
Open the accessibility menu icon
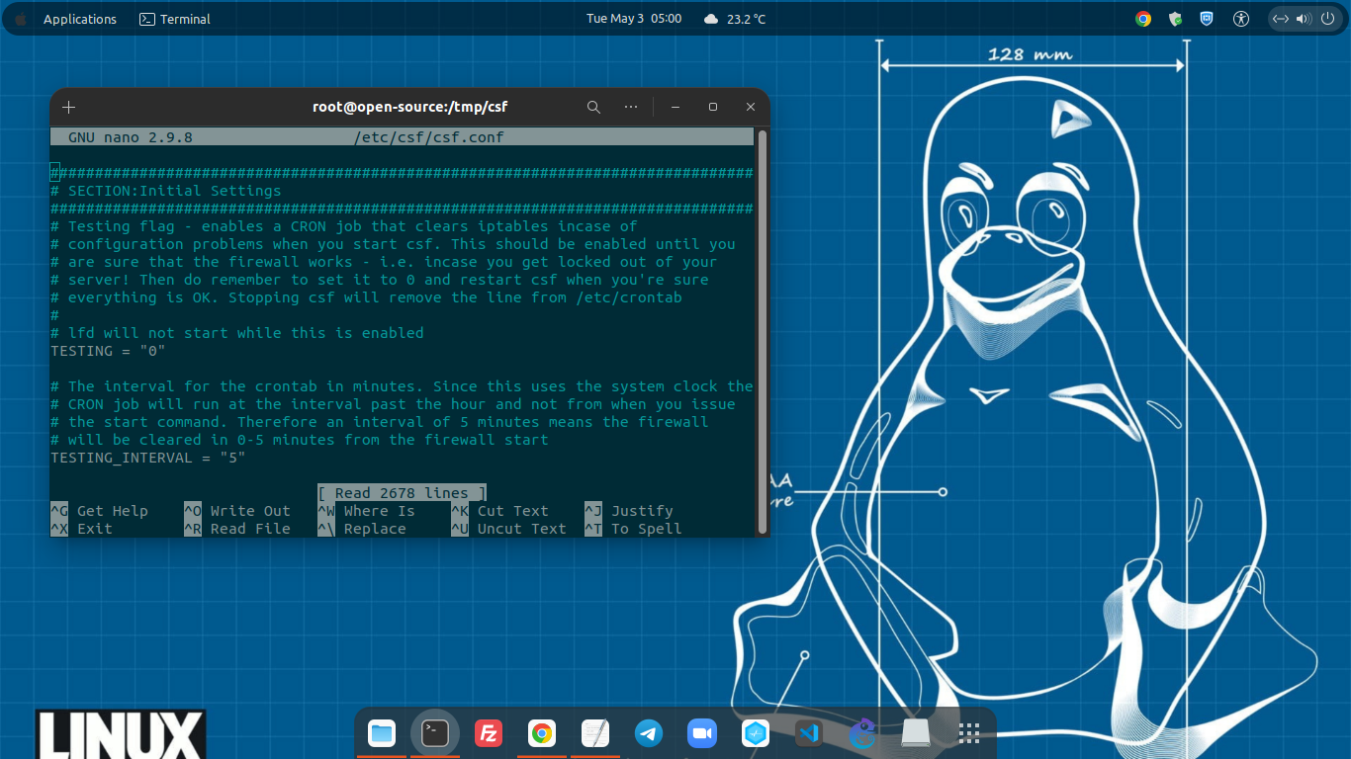1241,19
